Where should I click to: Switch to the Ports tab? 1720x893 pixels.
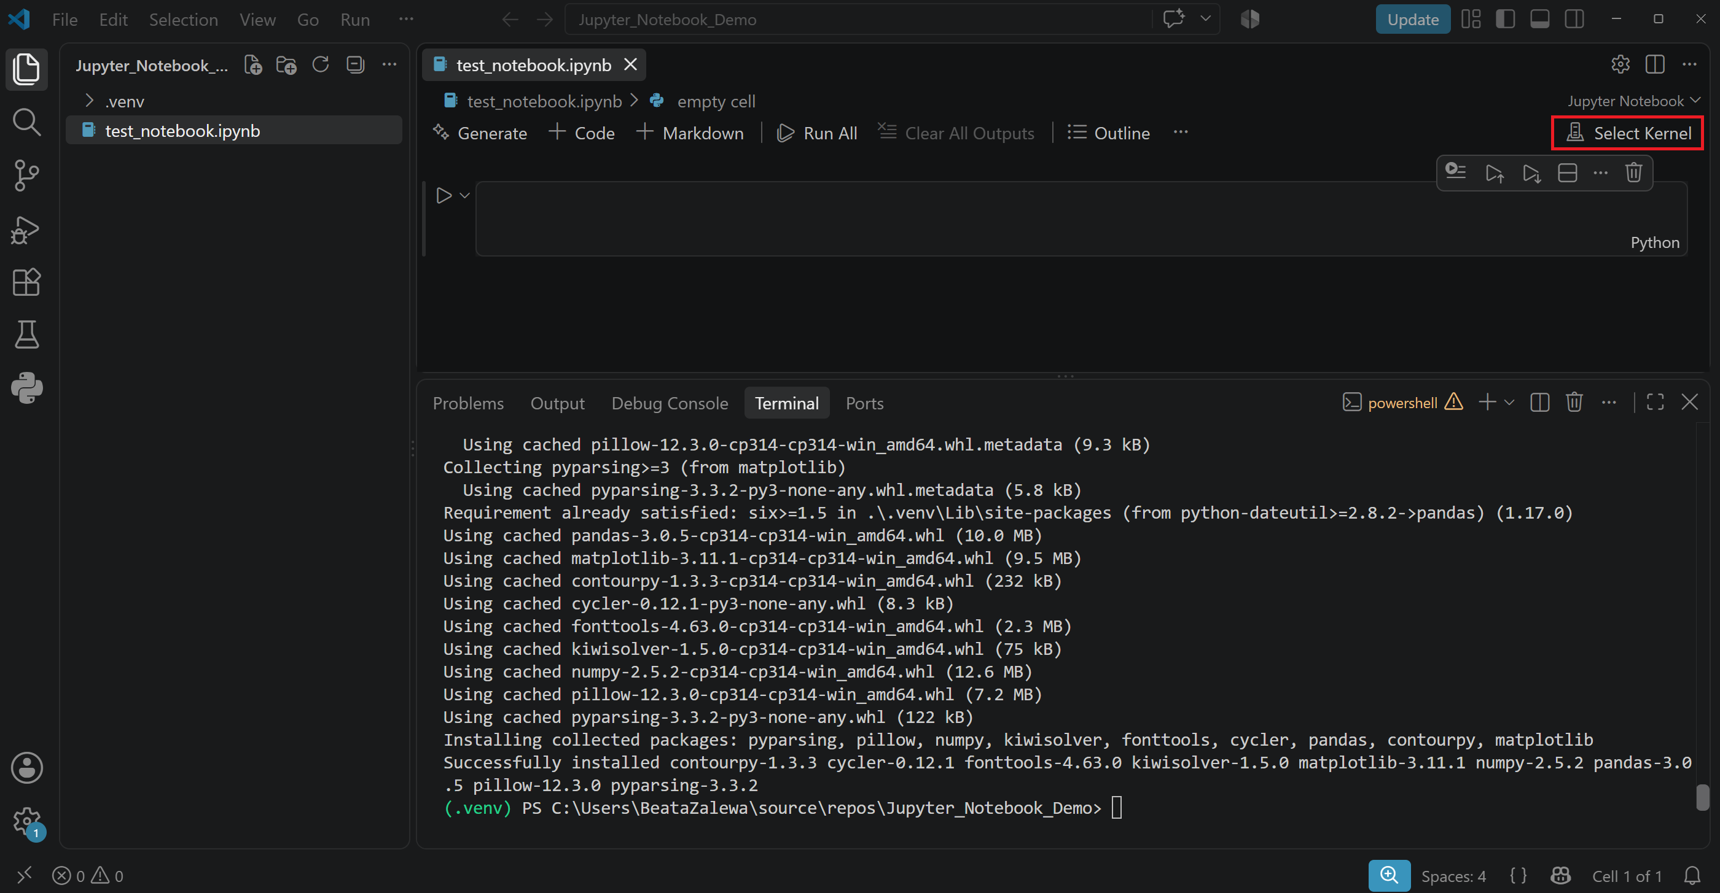(x=865, y=403)
